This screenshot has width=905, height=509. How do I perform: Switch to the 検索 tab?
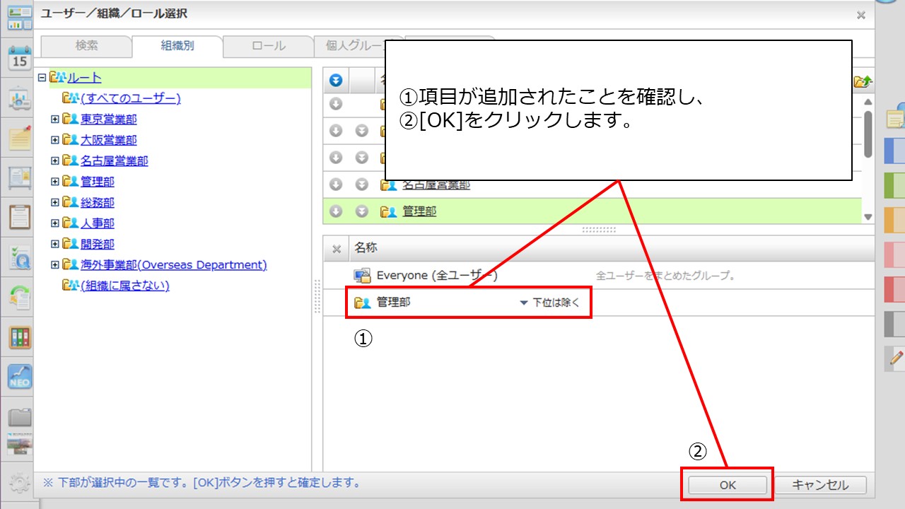pyautogui.click(x=86, y=46)
